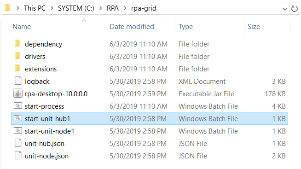Click the start-unit-hub1 batch file icon
The width and height of the screenshot is (301, 169).
[18, 118]
